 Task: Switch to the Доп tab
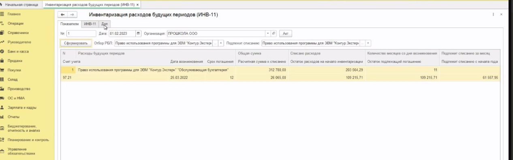(x=105, y=24)
